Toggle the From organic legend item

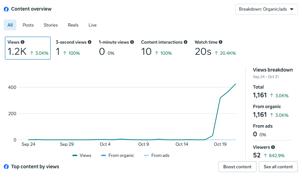click(x=117, y=156)
